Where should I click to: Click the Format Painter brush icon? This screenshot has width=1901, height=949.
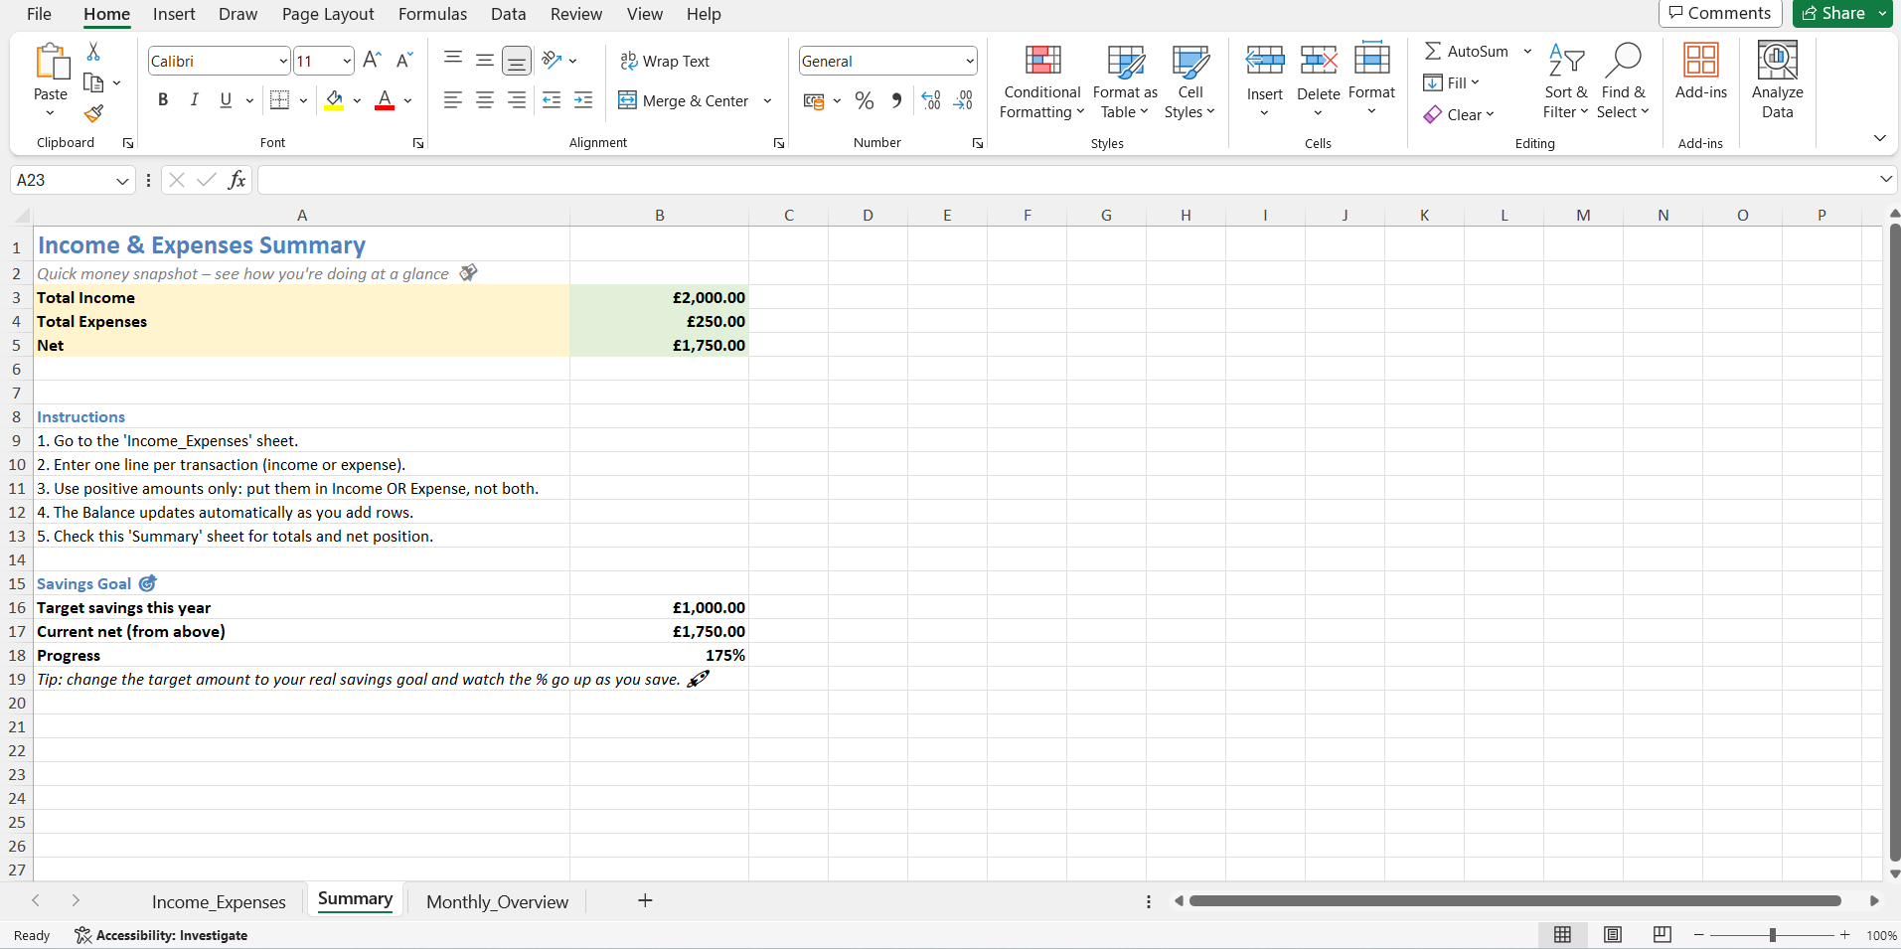93,114
